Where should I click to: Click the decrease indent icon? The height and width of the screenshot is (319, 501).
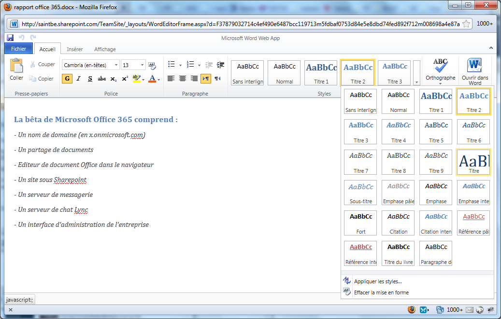click(209, 65)
